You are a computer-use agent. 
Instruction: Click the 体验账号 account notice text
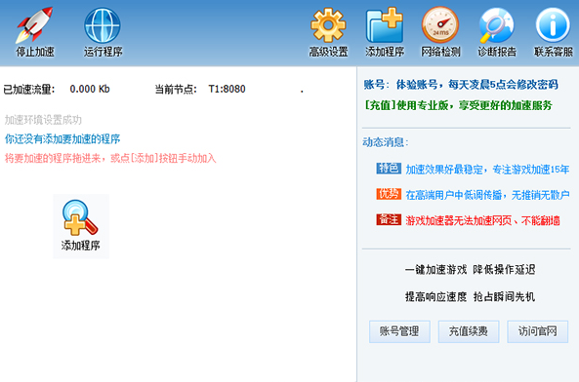coord(477,85)
